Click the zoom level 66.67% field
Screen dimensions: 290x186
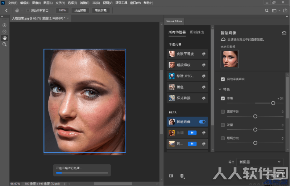pyautogui.click(x=15, y=184)
